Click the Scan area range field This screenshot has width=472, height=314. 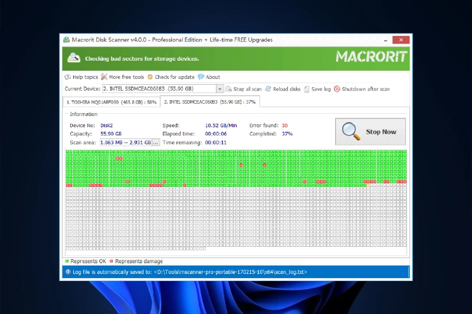point(126,143)
